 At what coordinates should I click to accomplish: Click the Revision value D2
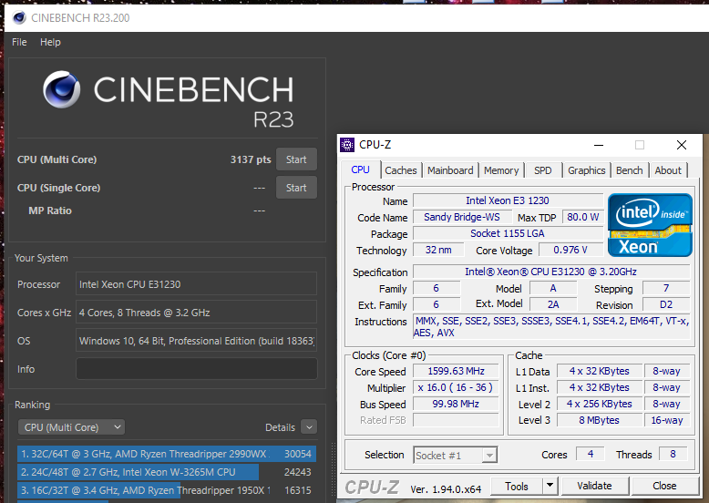pos(666,304)
